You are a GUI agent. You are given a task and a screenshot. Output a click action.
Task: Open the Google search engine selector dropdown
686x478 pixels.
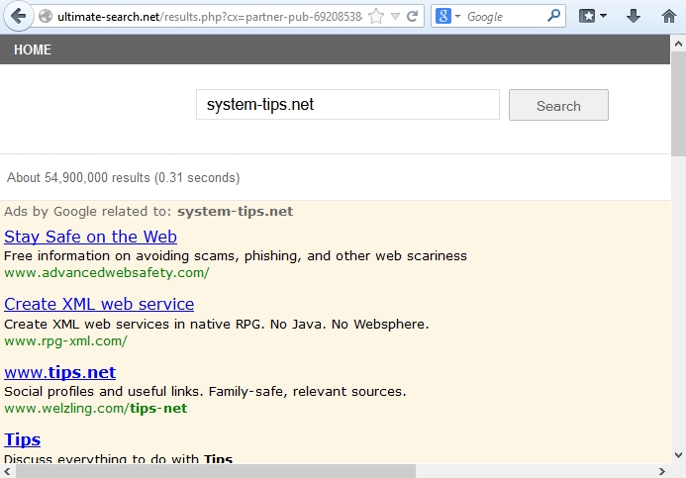[x=447, y=17]
